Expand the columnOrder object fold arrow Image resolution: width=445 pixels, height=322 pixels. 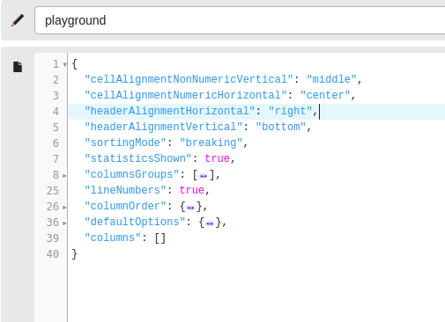pos(65,207)
